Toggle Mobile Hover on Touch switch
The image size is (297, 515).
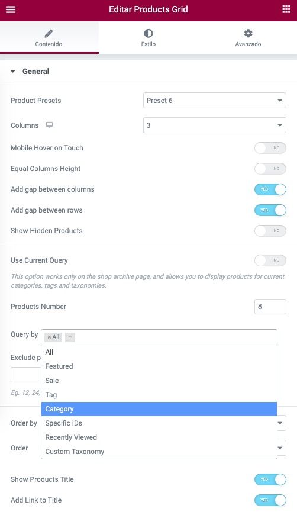(270, 148)
